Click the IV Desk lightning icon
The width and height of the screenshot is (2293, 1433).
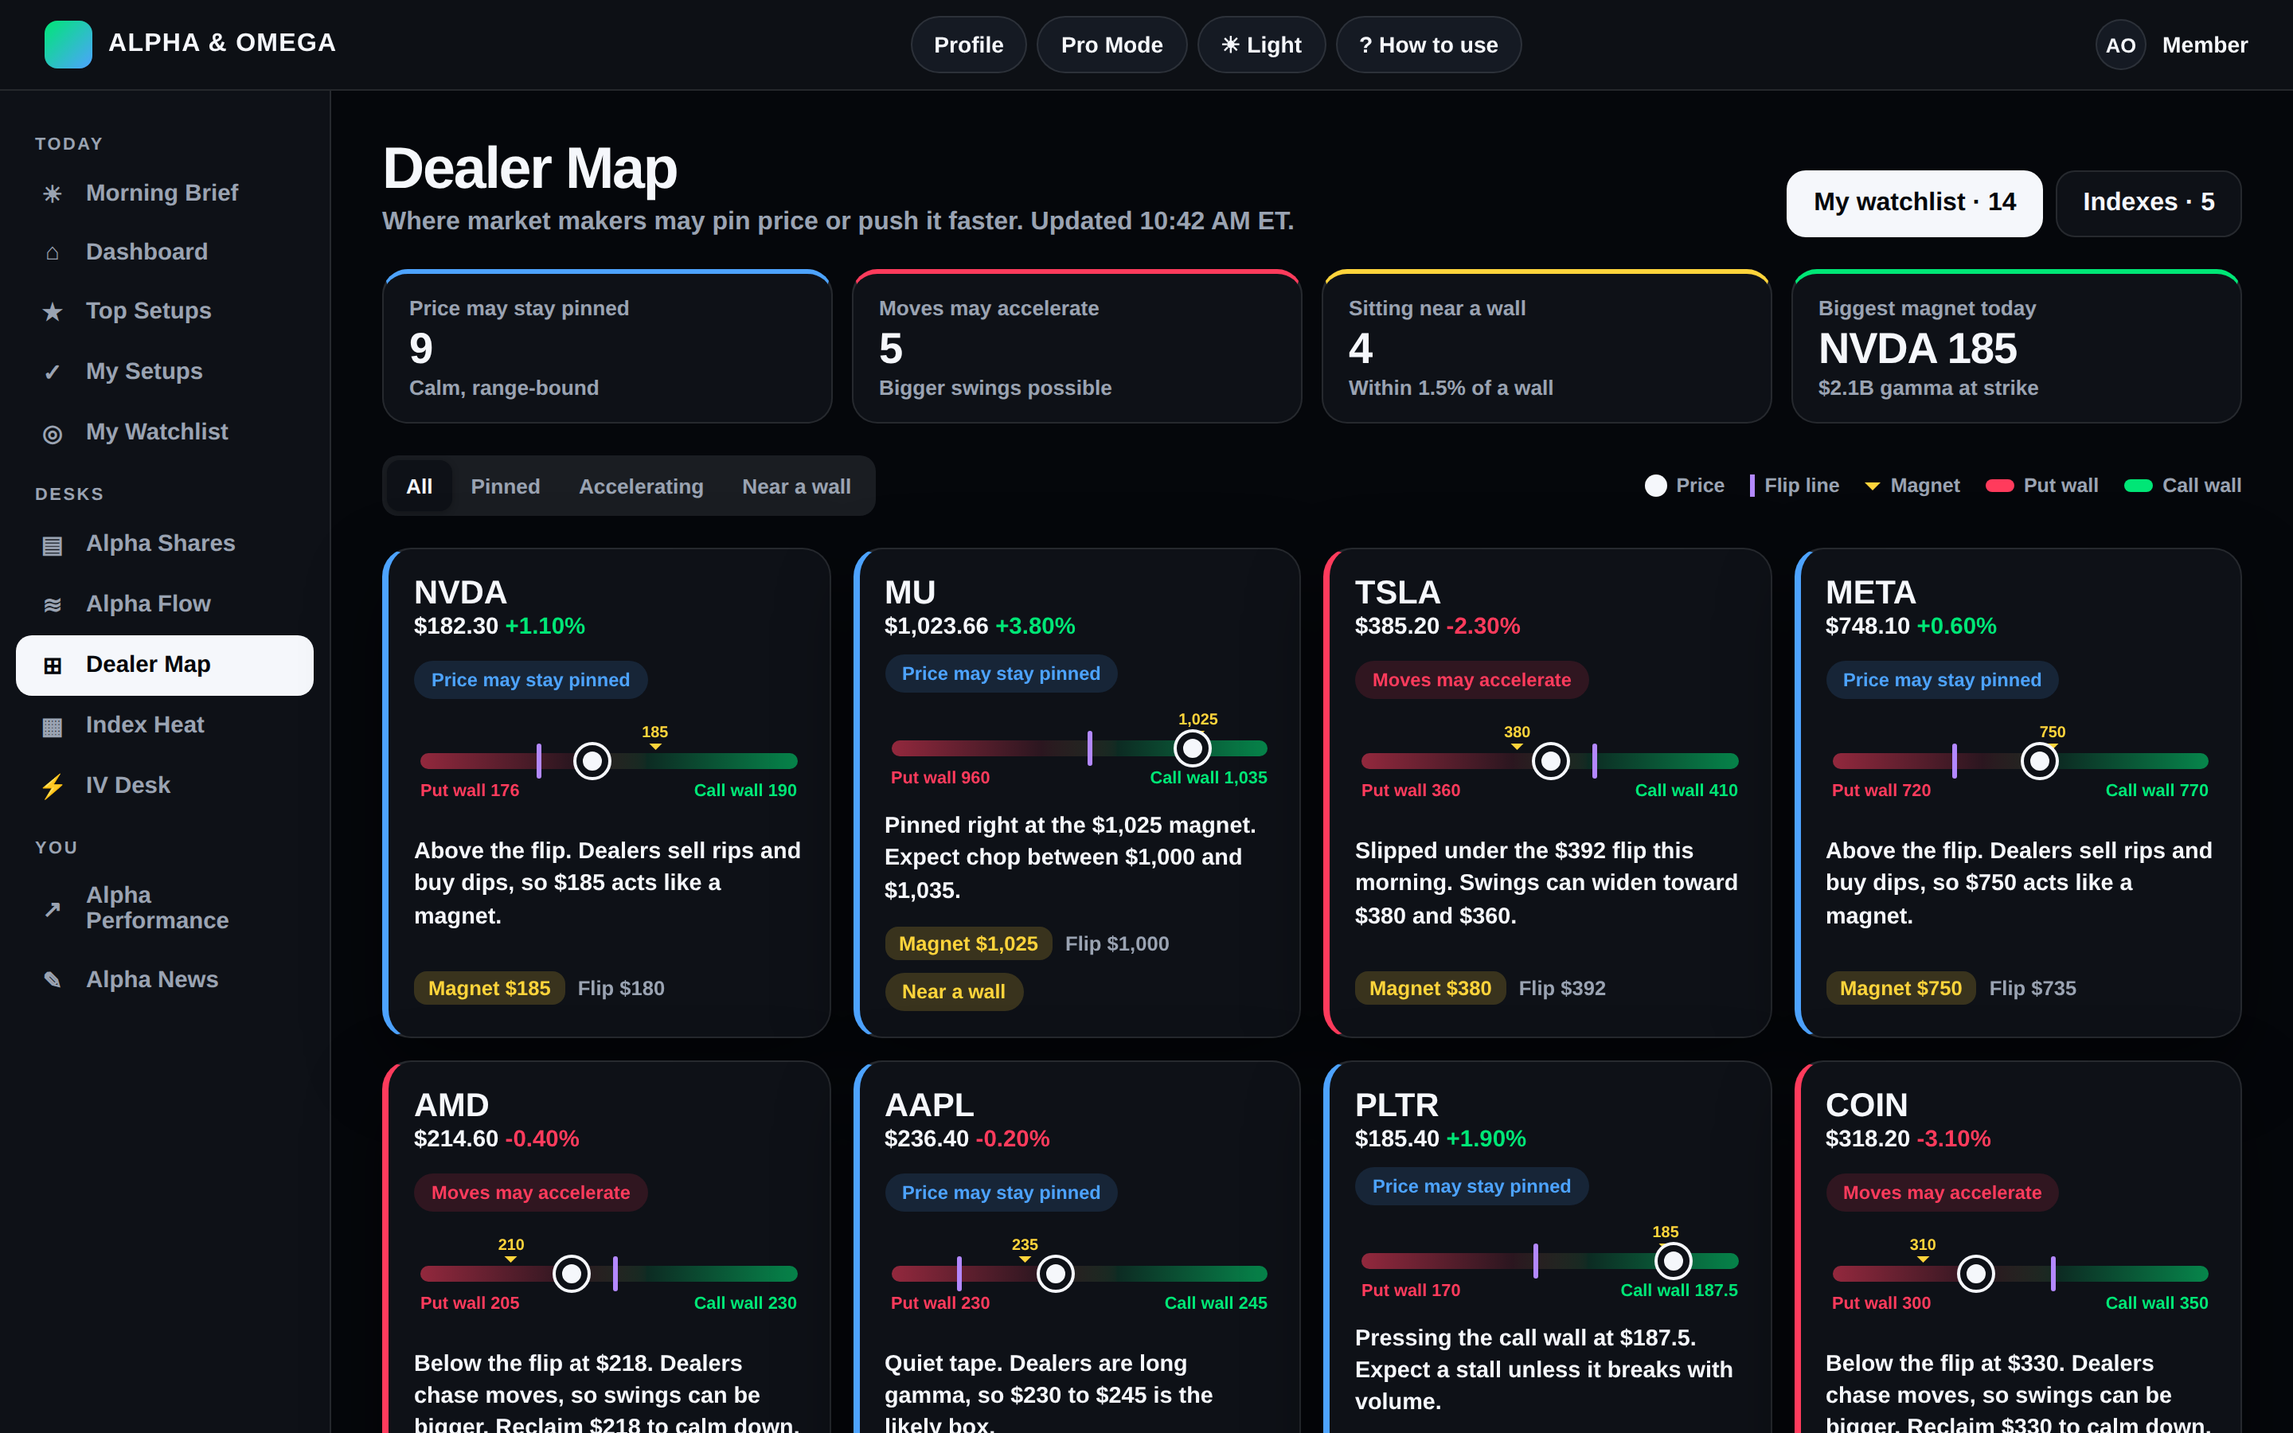52,786
